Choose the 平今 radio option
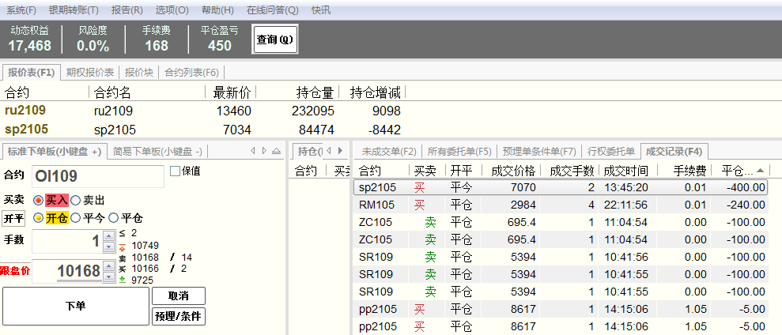 [76, 218]
